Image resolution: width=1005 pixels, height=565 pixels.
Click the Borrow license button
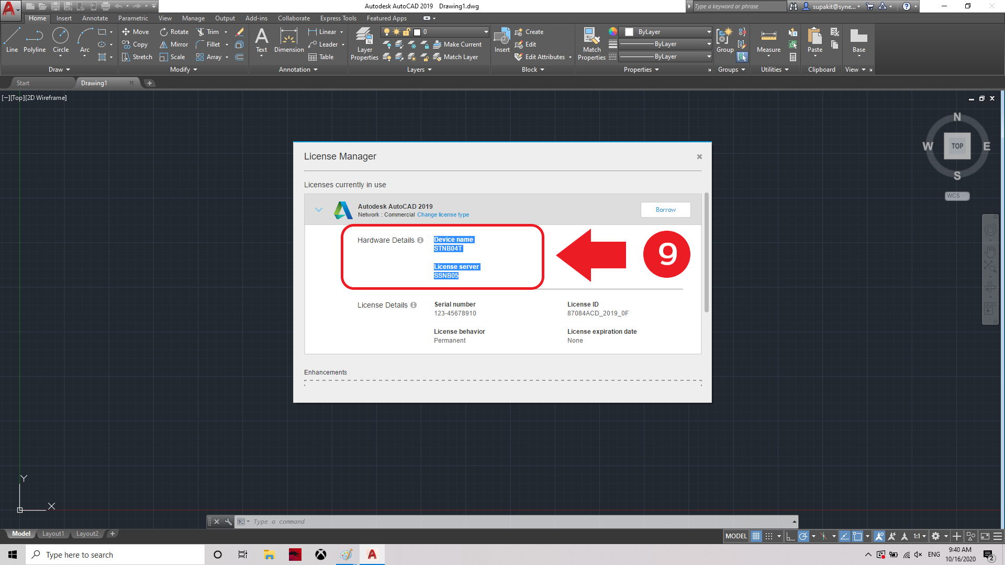(665, 210)
